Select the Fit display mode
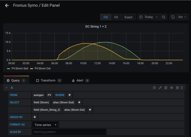The height and width of the screenshot is (137, 191). 116,17
